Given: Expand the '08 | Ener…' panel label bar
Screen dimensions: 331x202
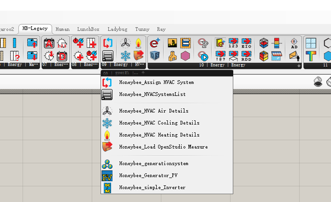Looking at the screenshot, I should 85,65.
